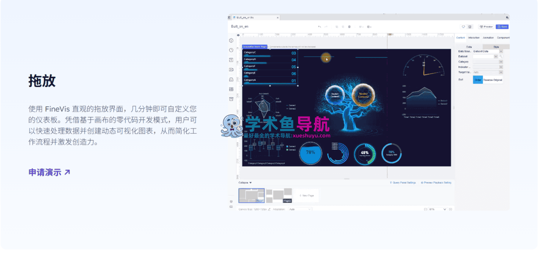The image size is (551, 253).
Task: Select the Style sub-tab
Action: click(496, 47)
